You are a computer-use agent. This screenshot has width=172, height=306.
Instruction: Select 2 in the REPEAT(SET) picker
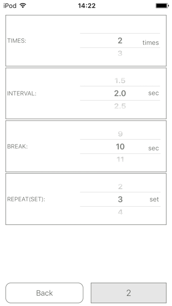(120, 187)
